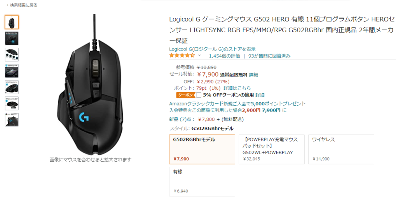Pick the ワイヤレス style option
Screen dimensions: 398x199
tap(341, 150)
